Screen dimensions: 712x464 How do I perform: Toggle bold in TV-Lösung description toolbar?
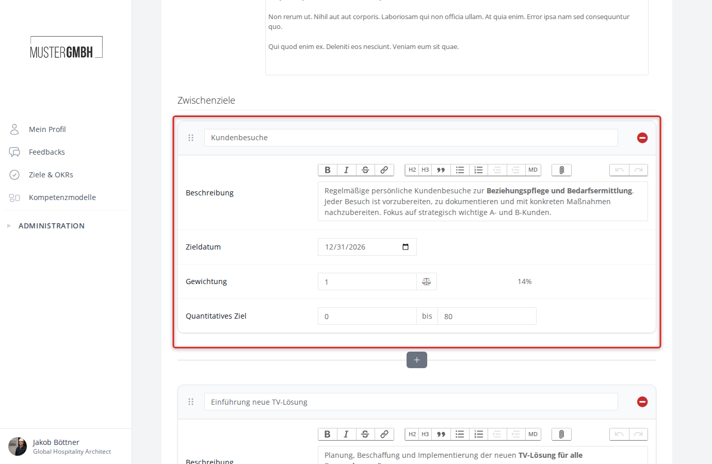328,434
